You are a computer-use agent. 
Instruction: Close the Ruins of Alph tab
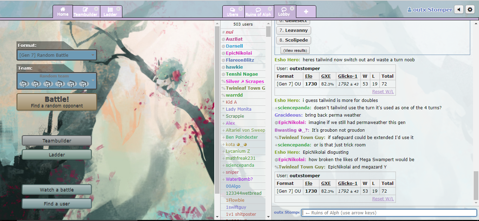pos(270,9)
